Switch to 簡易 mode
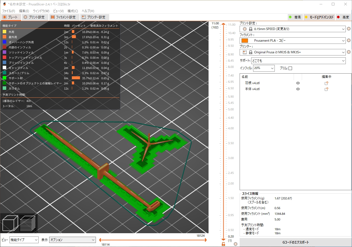352x247 pixels. pos(295,17)
